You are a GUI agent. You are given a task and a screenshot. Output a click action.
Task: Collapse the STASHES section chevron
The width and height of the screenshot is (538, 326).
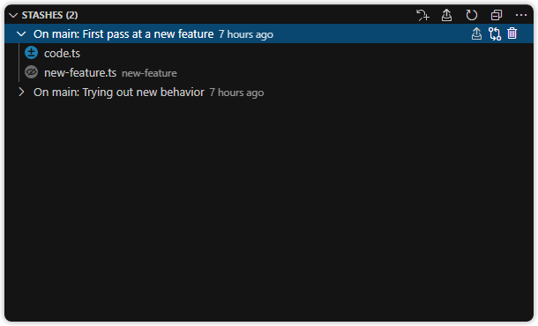click(13, 15)
